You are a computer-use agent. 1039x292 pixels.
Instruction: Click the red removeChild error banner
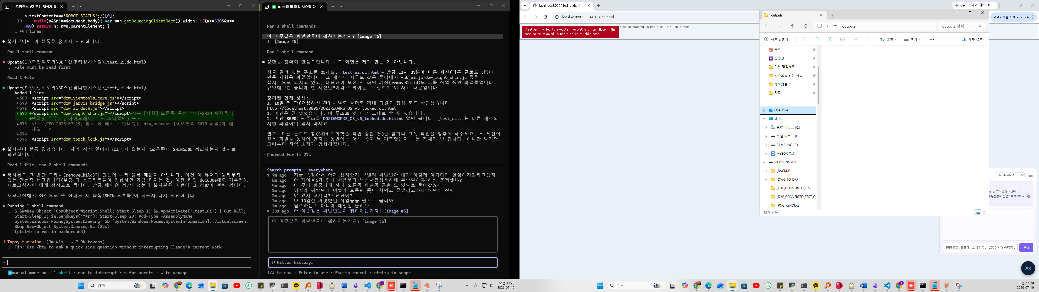(x=570, y=32)
